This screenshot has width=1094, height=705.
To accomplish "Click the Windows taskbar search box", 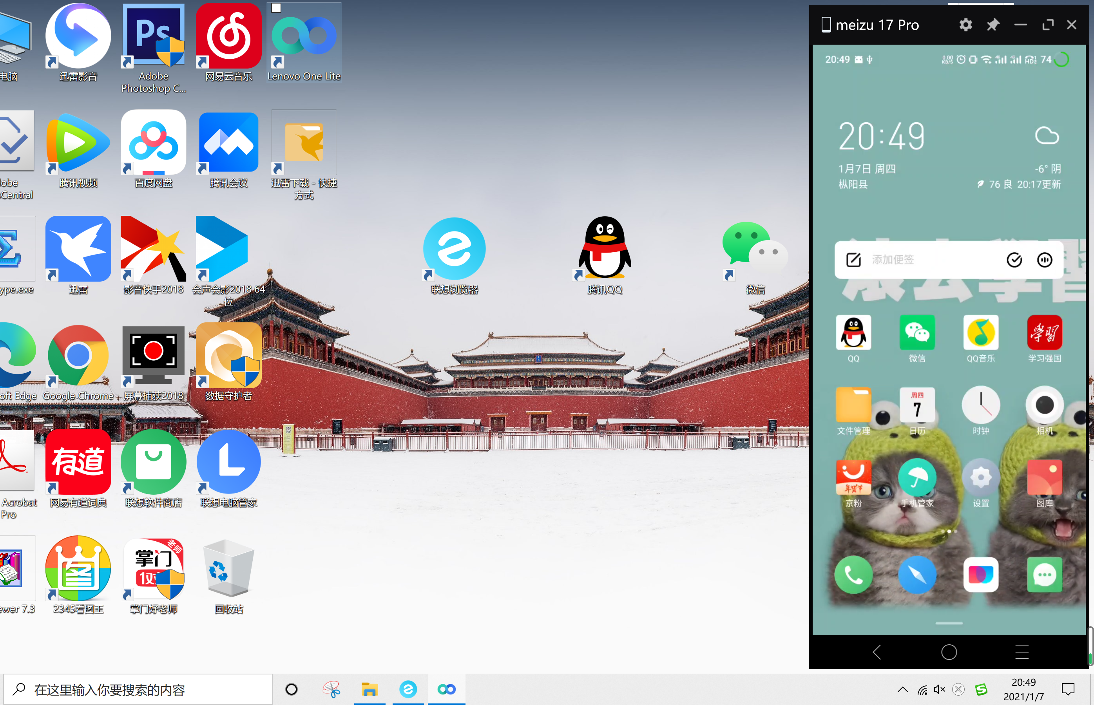I will [138, 689].
